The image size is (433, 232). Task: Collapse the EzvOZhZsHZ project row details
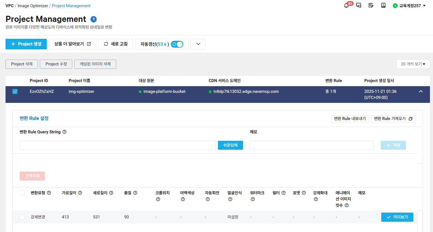click(x=421, y=91)
